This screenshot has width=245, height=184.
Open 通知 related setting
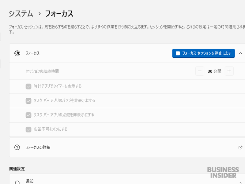[127, 179]
